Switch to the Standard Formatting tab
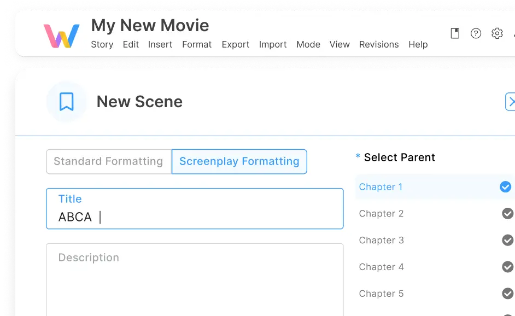515x316 pixels. (108, 161)
